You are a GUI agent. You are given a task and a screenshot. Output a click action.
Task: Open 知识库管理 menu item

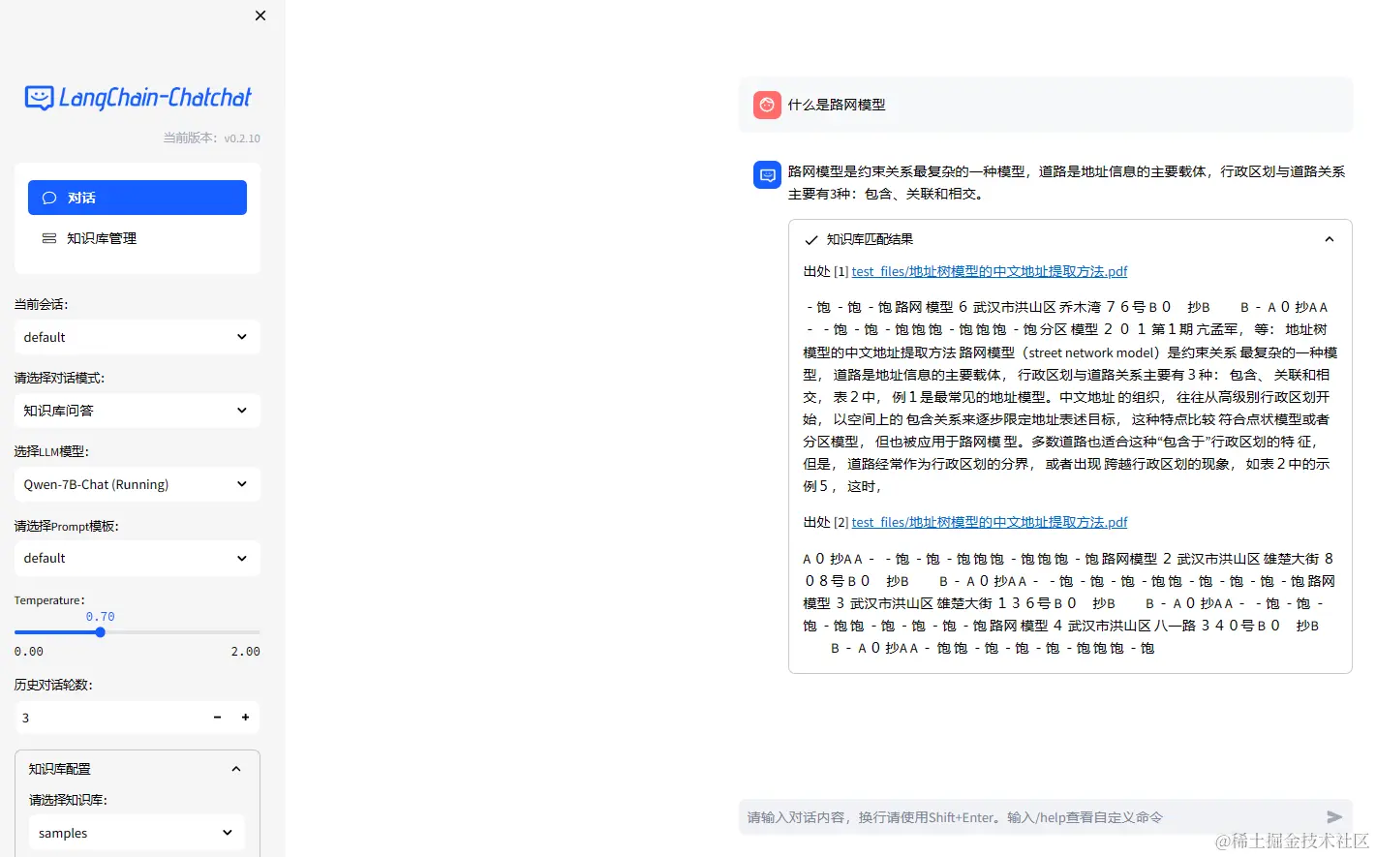(138, 238)
